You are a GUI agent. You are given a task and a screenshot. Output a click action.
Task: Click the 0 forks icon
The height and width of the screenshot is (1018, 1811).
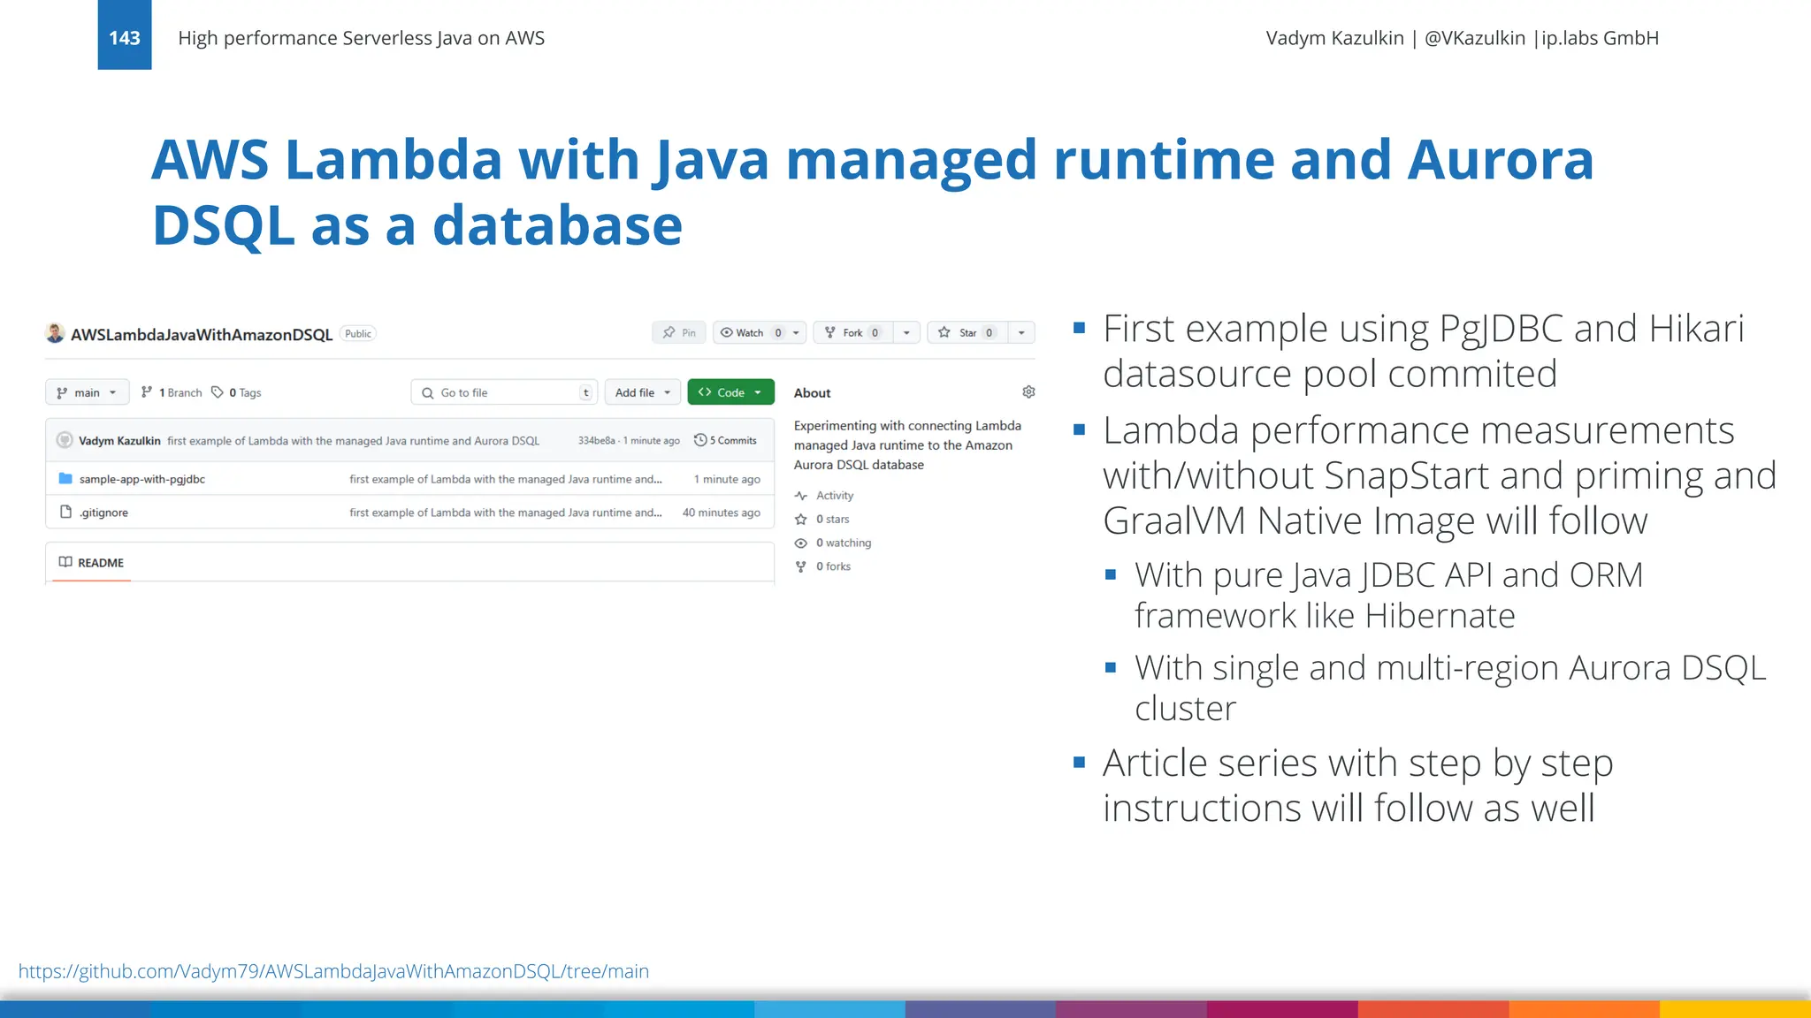[801, 566]
